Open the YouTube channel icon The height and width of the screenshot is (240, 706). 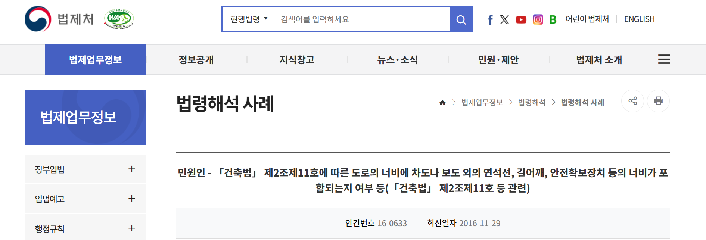point(521,19)
